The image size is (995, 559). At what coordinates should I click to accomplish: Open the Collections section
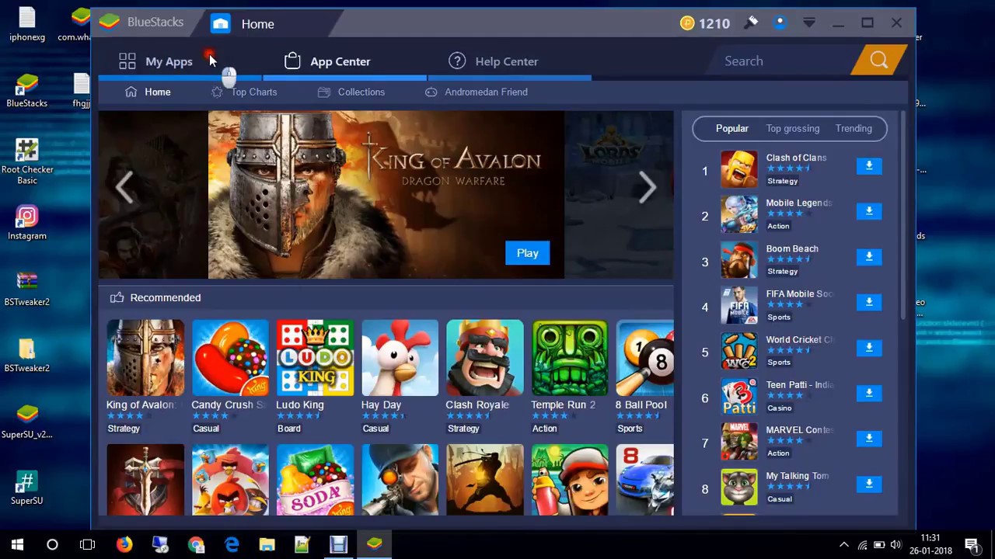point(351,92)
